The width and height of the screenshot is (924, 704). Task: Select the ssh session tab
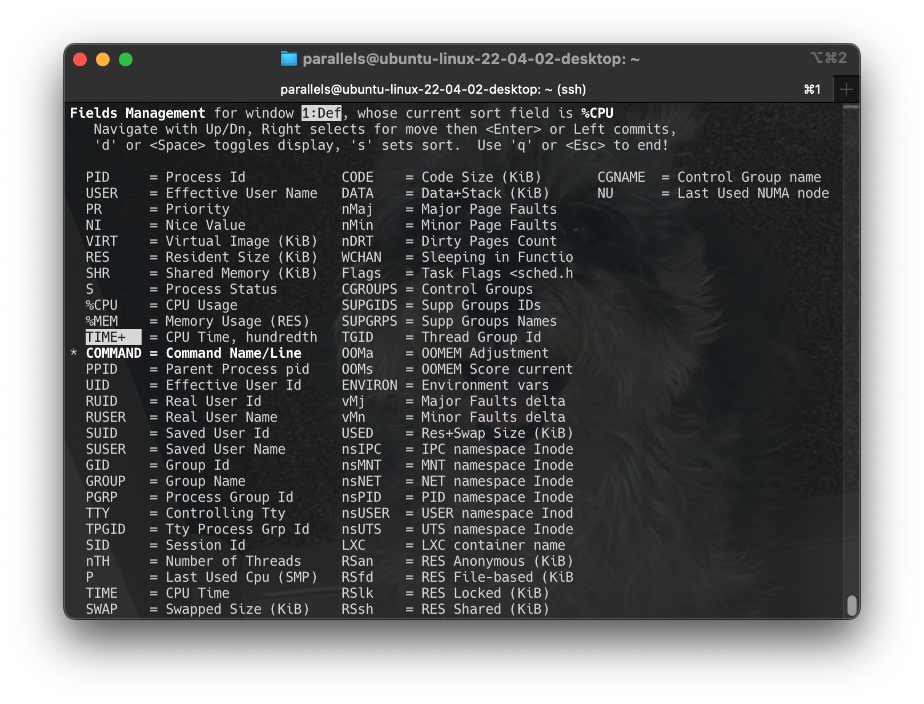pyautogui.click(x=433, y=89)
